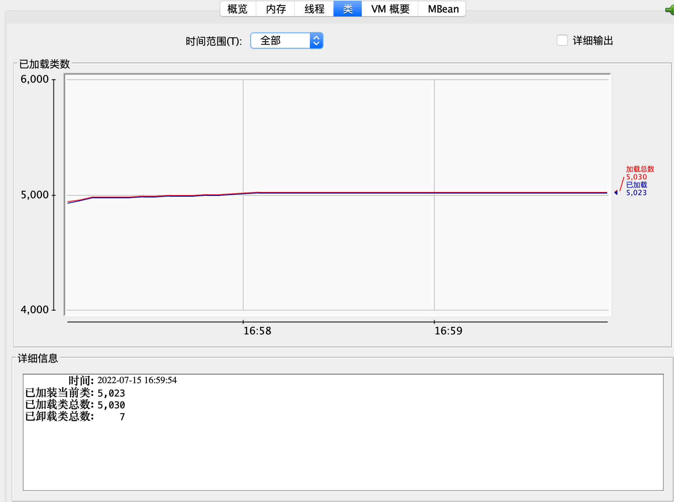Open the VM 概要 tab

(x=390, y=9)
